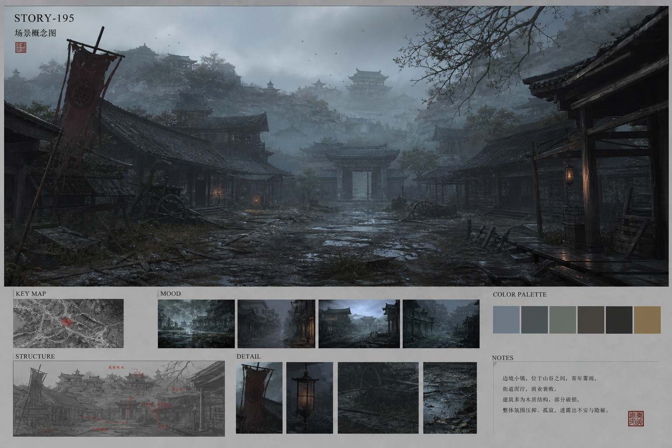Pick the slate gray palette swatch
The image size is (672, 448).
[534, 320]
